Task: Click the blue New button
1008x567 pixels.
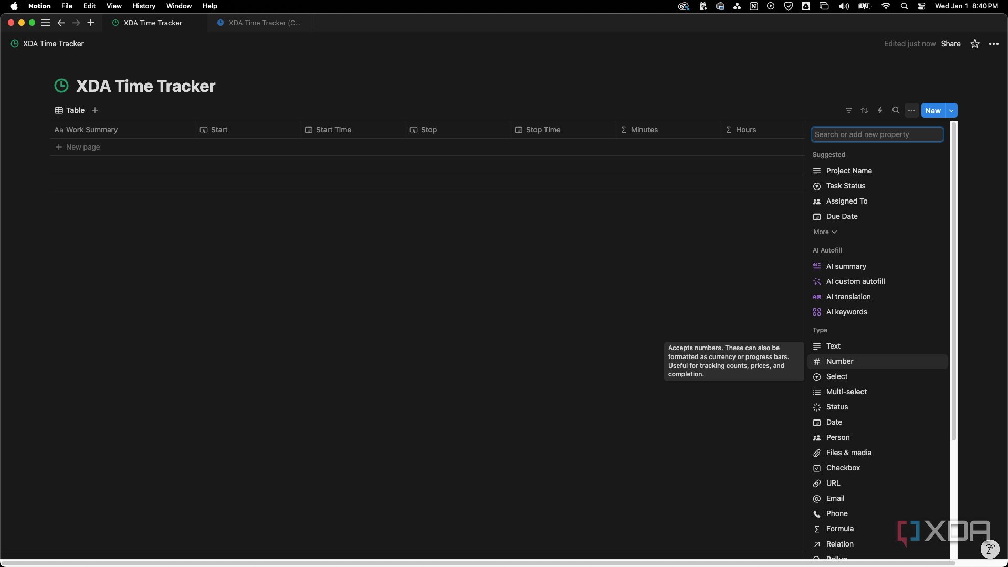Action: (933, 110)
